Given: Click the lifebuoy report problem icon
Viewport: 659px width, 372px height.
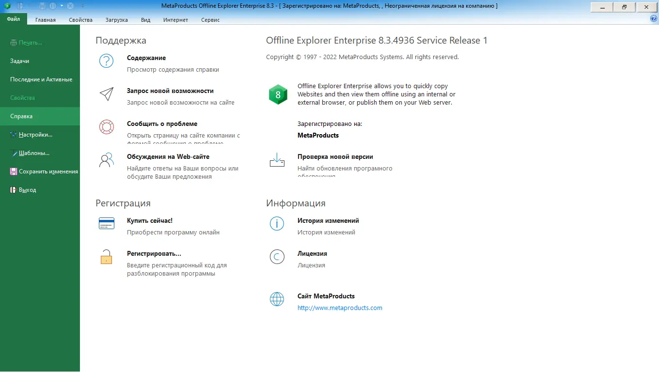Looking at the screenshot, I should click(x=106, y=127).
